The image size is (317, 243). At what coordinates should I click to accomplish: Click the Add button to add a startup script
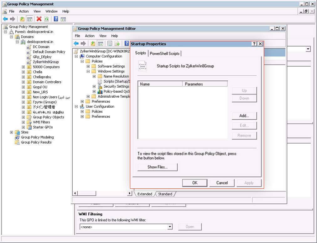[244, 116]
